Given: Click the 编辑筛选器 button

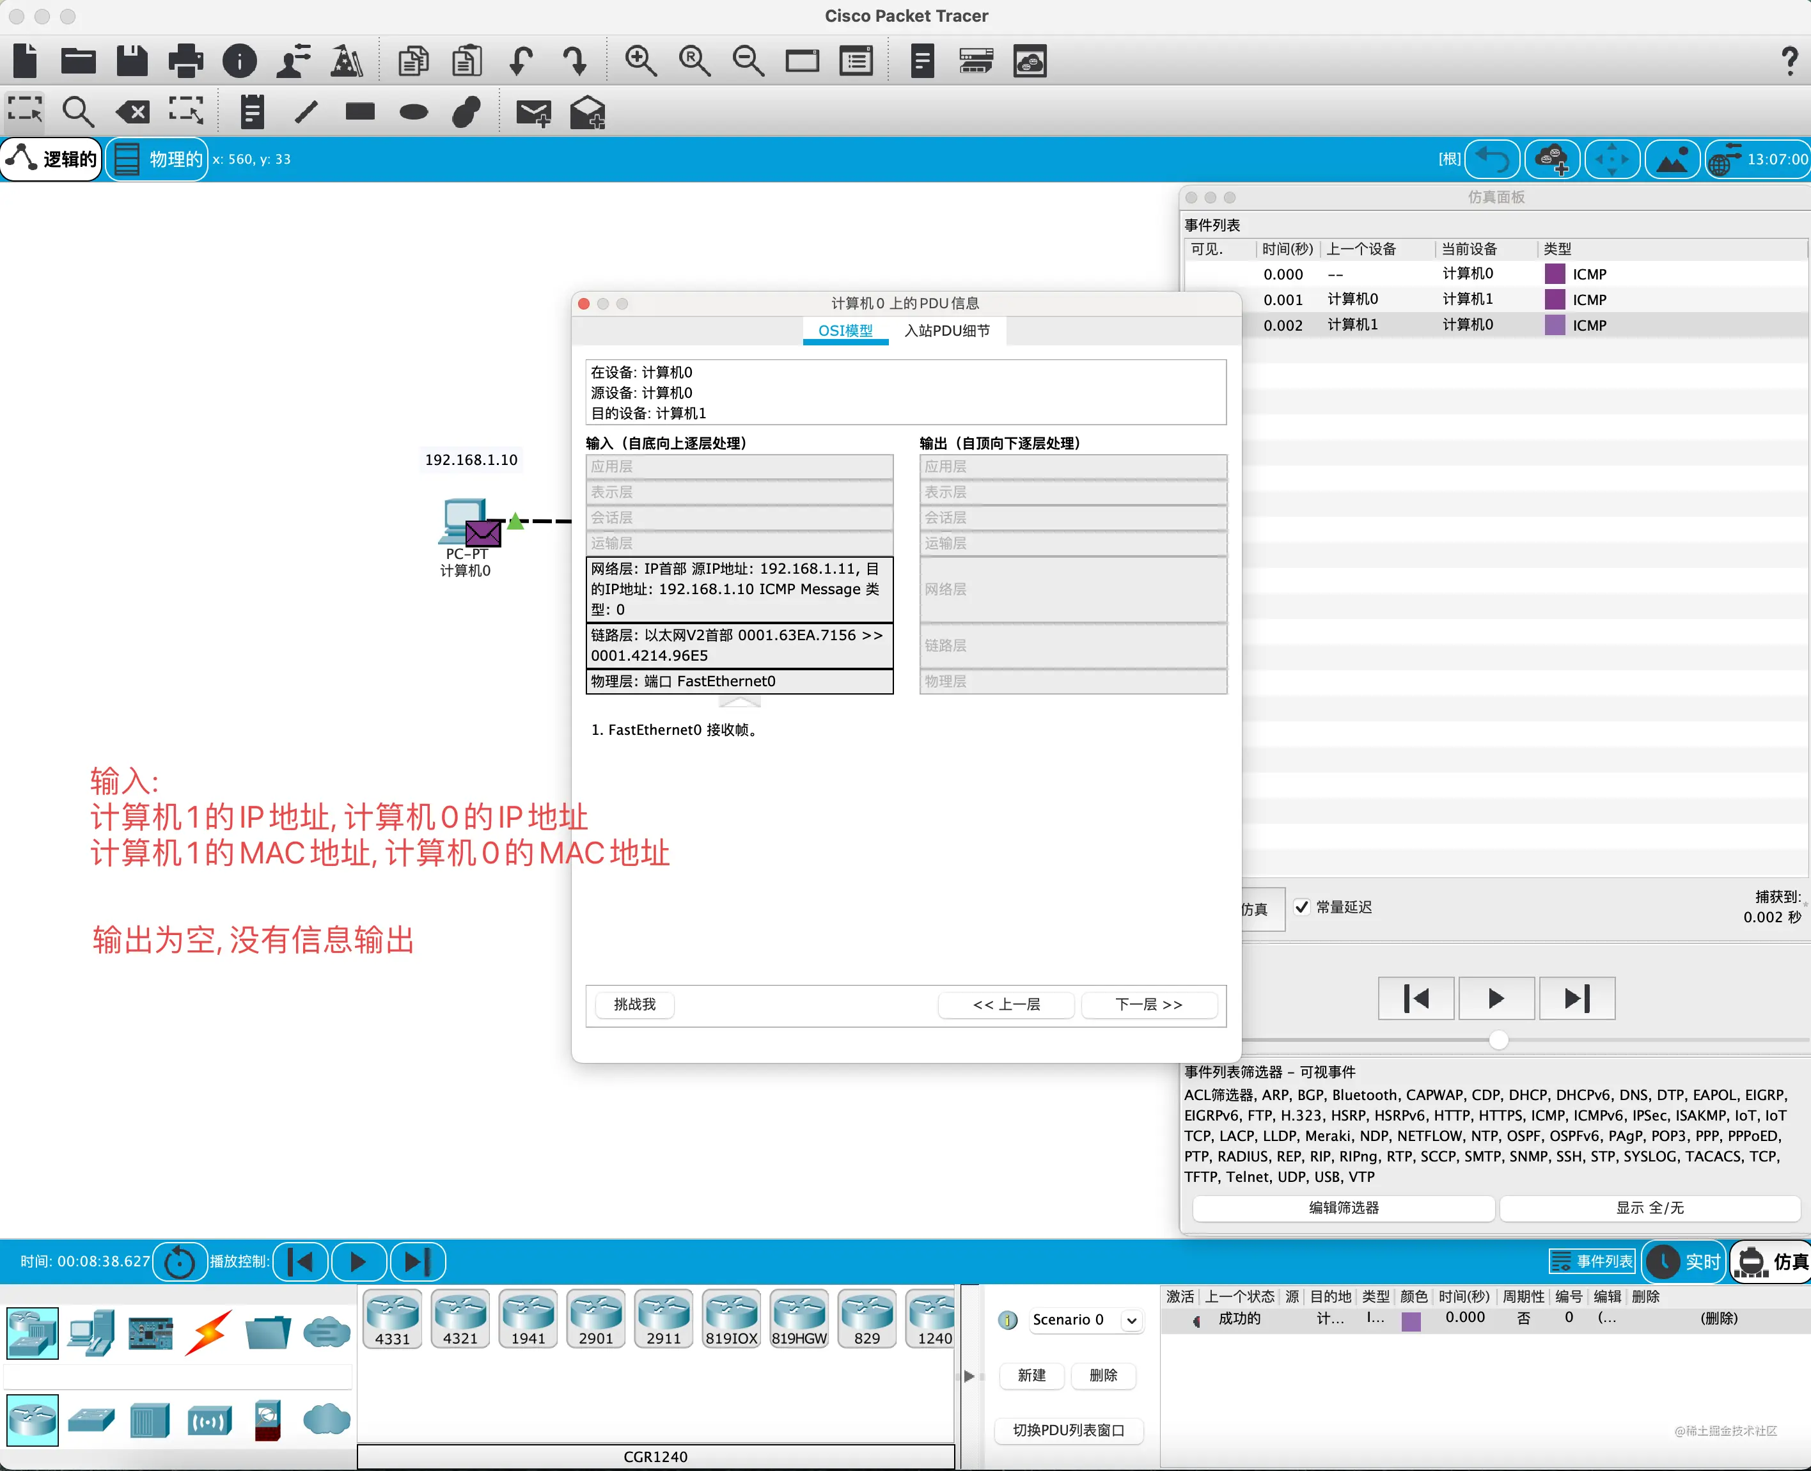Looking at the screenshot, I should pos(1344,1207).
